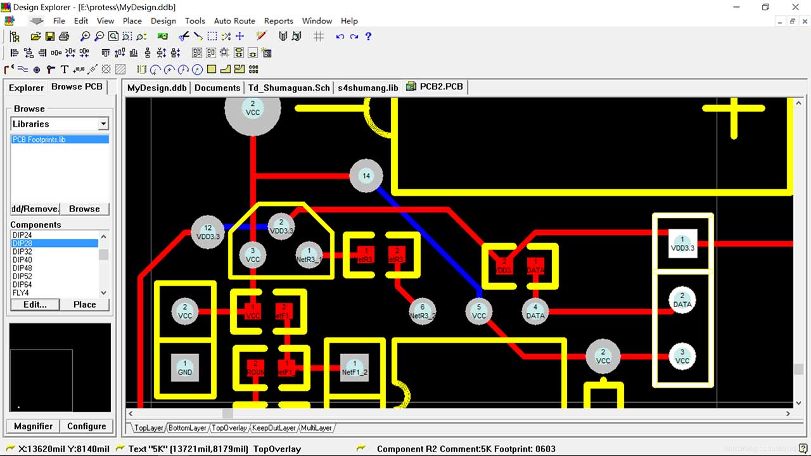Click the Cut scissors icon

coord(184,37)
